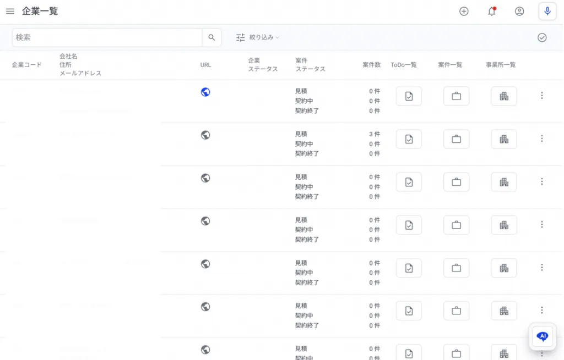This screenshot has width=564, height=360.
Task: Expand the 絞り込み filter dropdown
Action: 258,37
